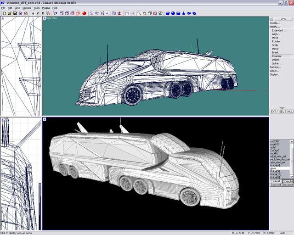Expand the Create... command group
Viewport: 294px width, 235px height.
coord(275,23)
